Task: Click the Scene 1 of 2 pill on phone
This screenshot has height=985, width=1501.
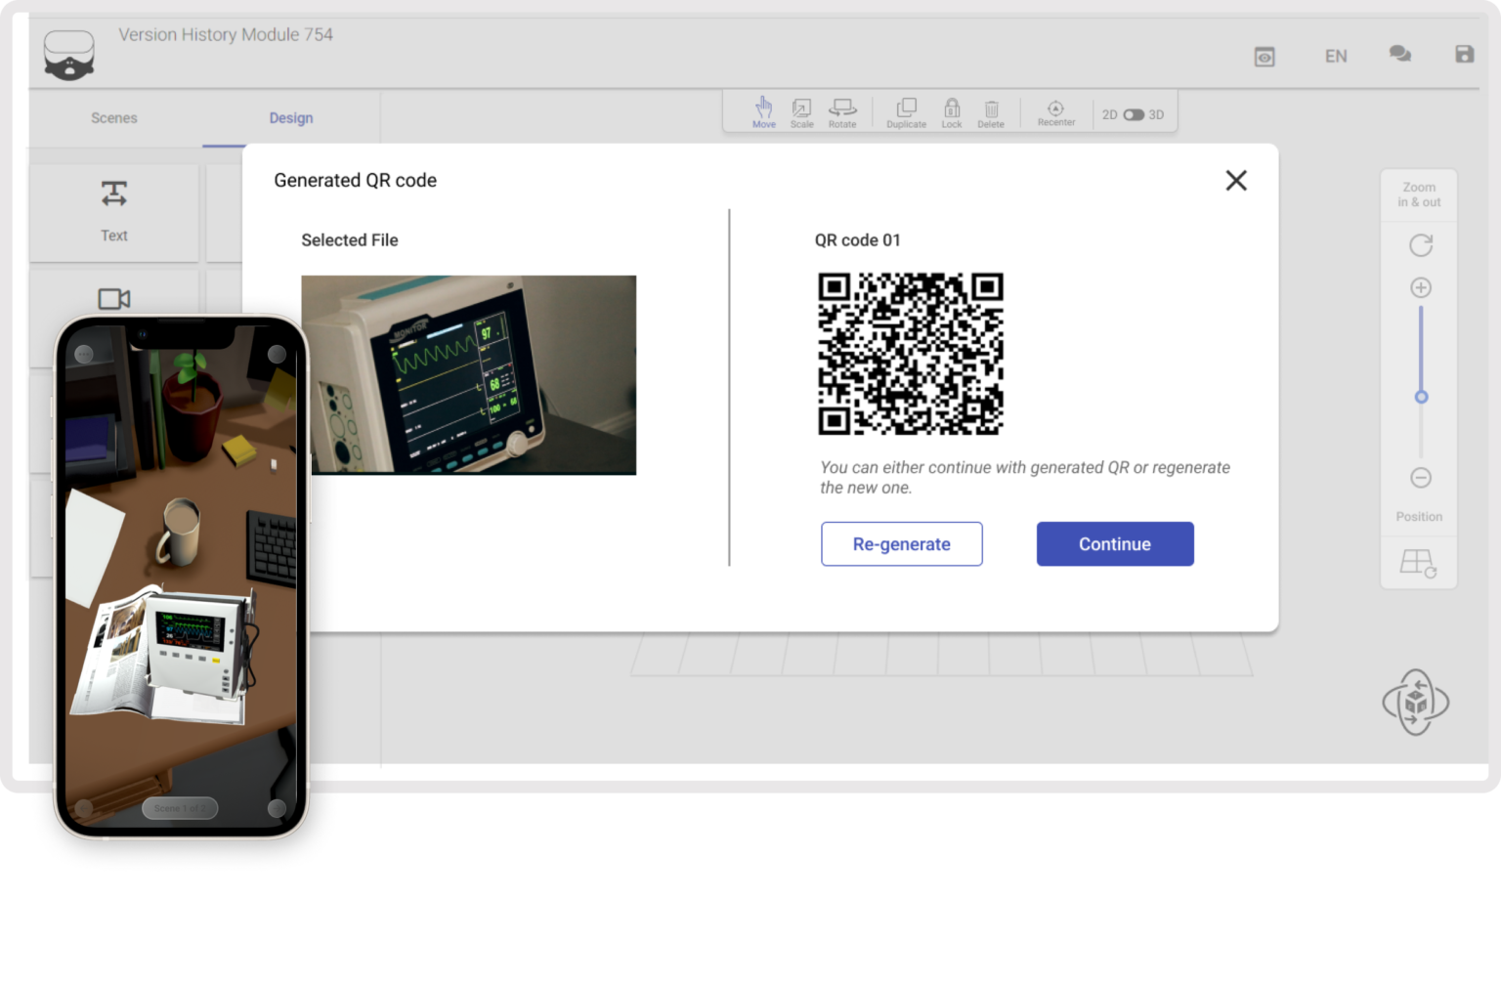Action: click(x=180, y=808)
